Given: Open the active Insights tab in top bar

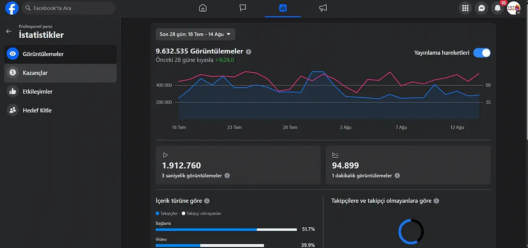Looking at the screenshot, I should [283, 8].
